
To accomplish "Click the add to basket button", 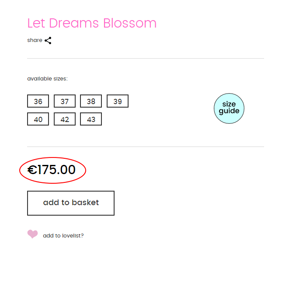I will pos(71,203).
